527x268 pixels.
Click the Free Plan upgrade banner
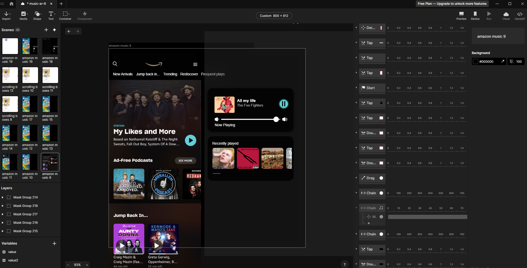coord(452,4)
